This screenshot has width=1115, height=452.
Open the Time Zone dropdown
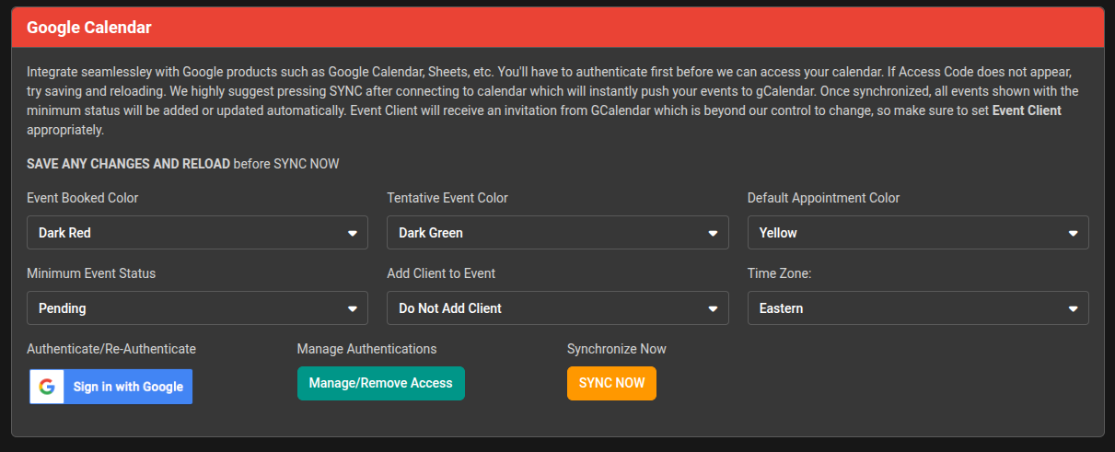(x=918, y=308)
